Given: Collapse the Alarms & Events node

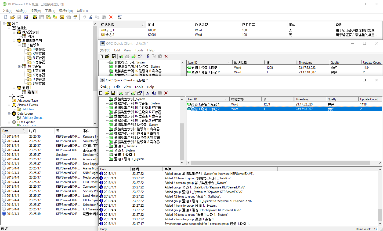Looking at the screenshot, I should (9, 105).
